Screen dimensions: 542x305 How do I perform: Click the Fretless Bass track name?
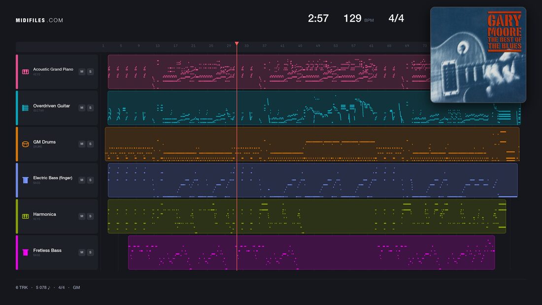(47, 250)
